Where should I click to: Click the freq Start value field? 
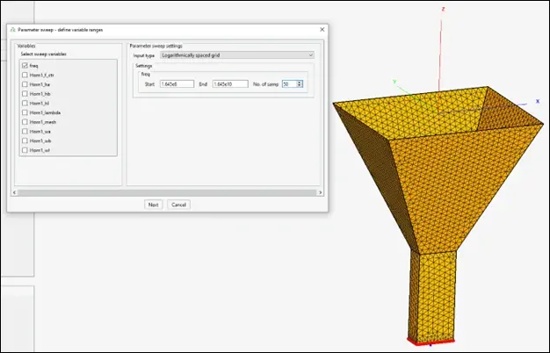coord(176,83)
